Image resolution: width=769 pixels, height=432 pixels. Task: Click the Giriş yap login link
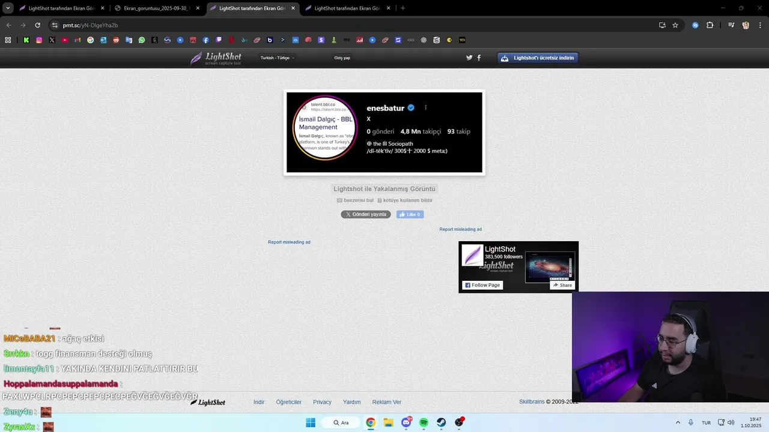click(x=342, y=58)
